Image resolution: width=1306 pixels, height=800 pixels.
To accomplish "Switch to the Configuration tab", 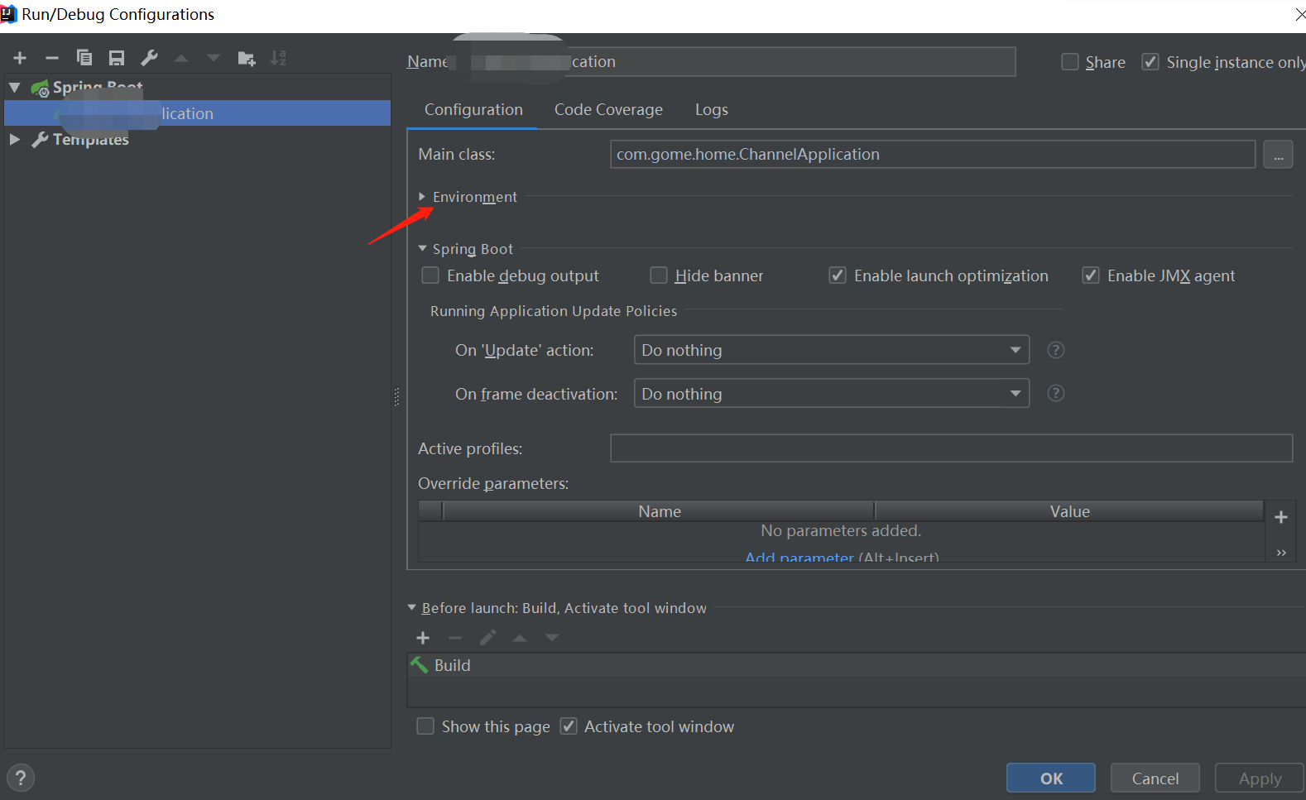I will coord(473,110).
